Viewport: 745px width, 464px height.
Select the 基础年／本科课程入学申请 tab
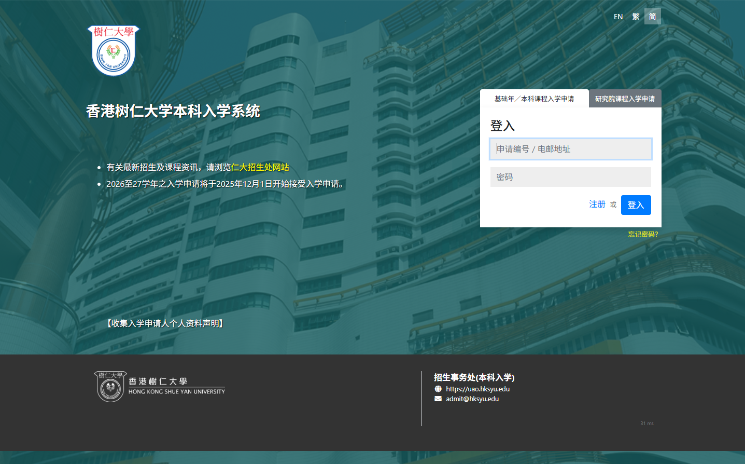[534, 98]
